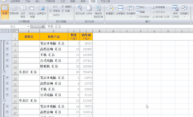Open the Freeze Panes dropdown arrow

[x=131, y=17]
